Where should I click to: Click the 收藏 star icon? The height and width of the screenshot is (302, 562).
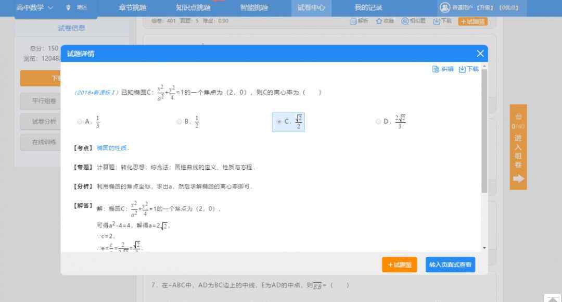coord(379,21)
